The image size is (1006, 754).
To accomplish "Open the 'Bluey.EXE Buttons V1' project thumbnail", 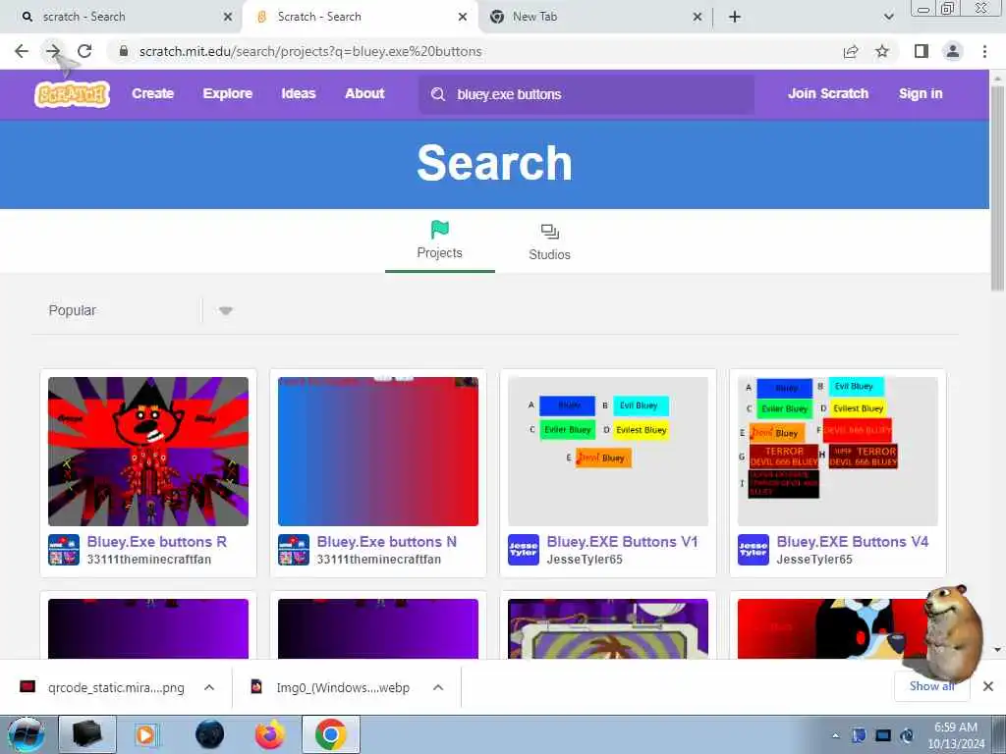I will point(607,452).
